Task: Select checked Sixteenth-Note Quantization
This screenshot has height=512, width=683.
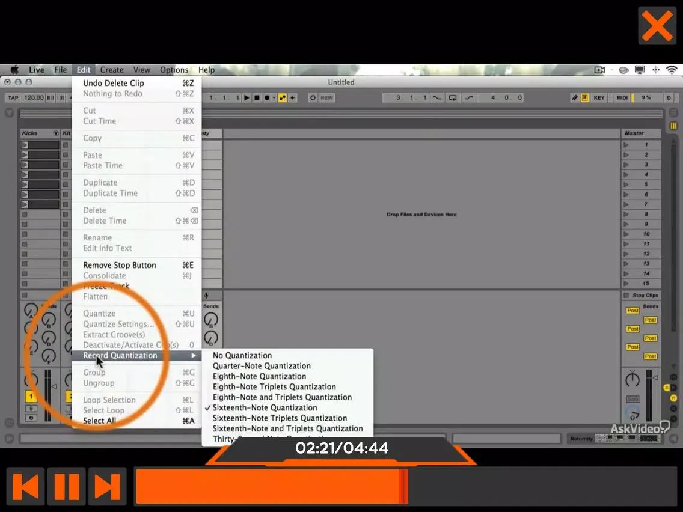Action: [x=287, y=407]
